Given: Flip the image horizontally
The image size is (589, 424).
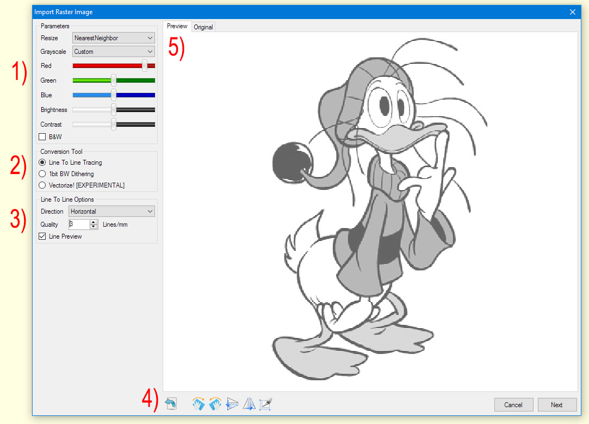Looking at the screenshot, I should [x=249, y=404].
